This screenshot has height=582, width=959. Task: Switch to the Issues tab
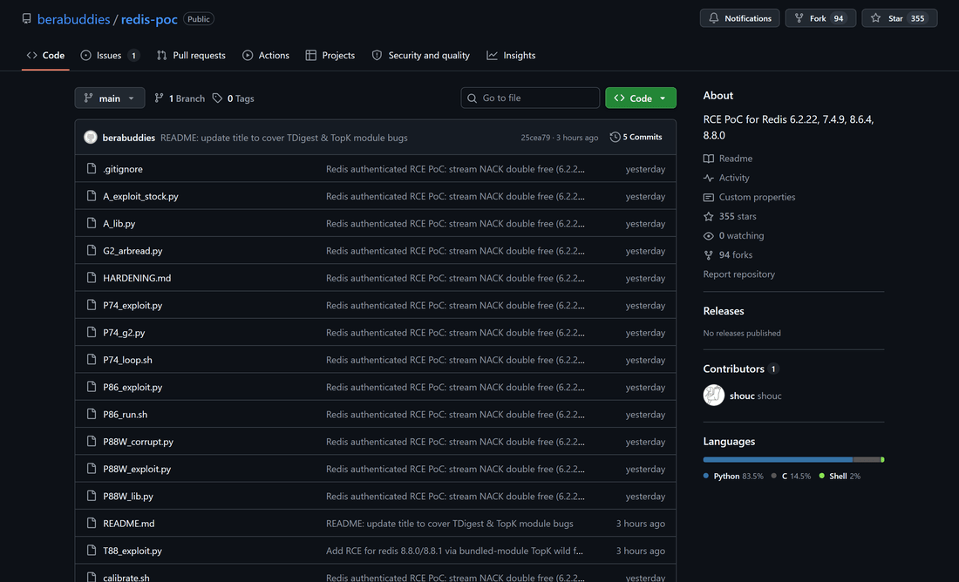click(x=110, y=55)
